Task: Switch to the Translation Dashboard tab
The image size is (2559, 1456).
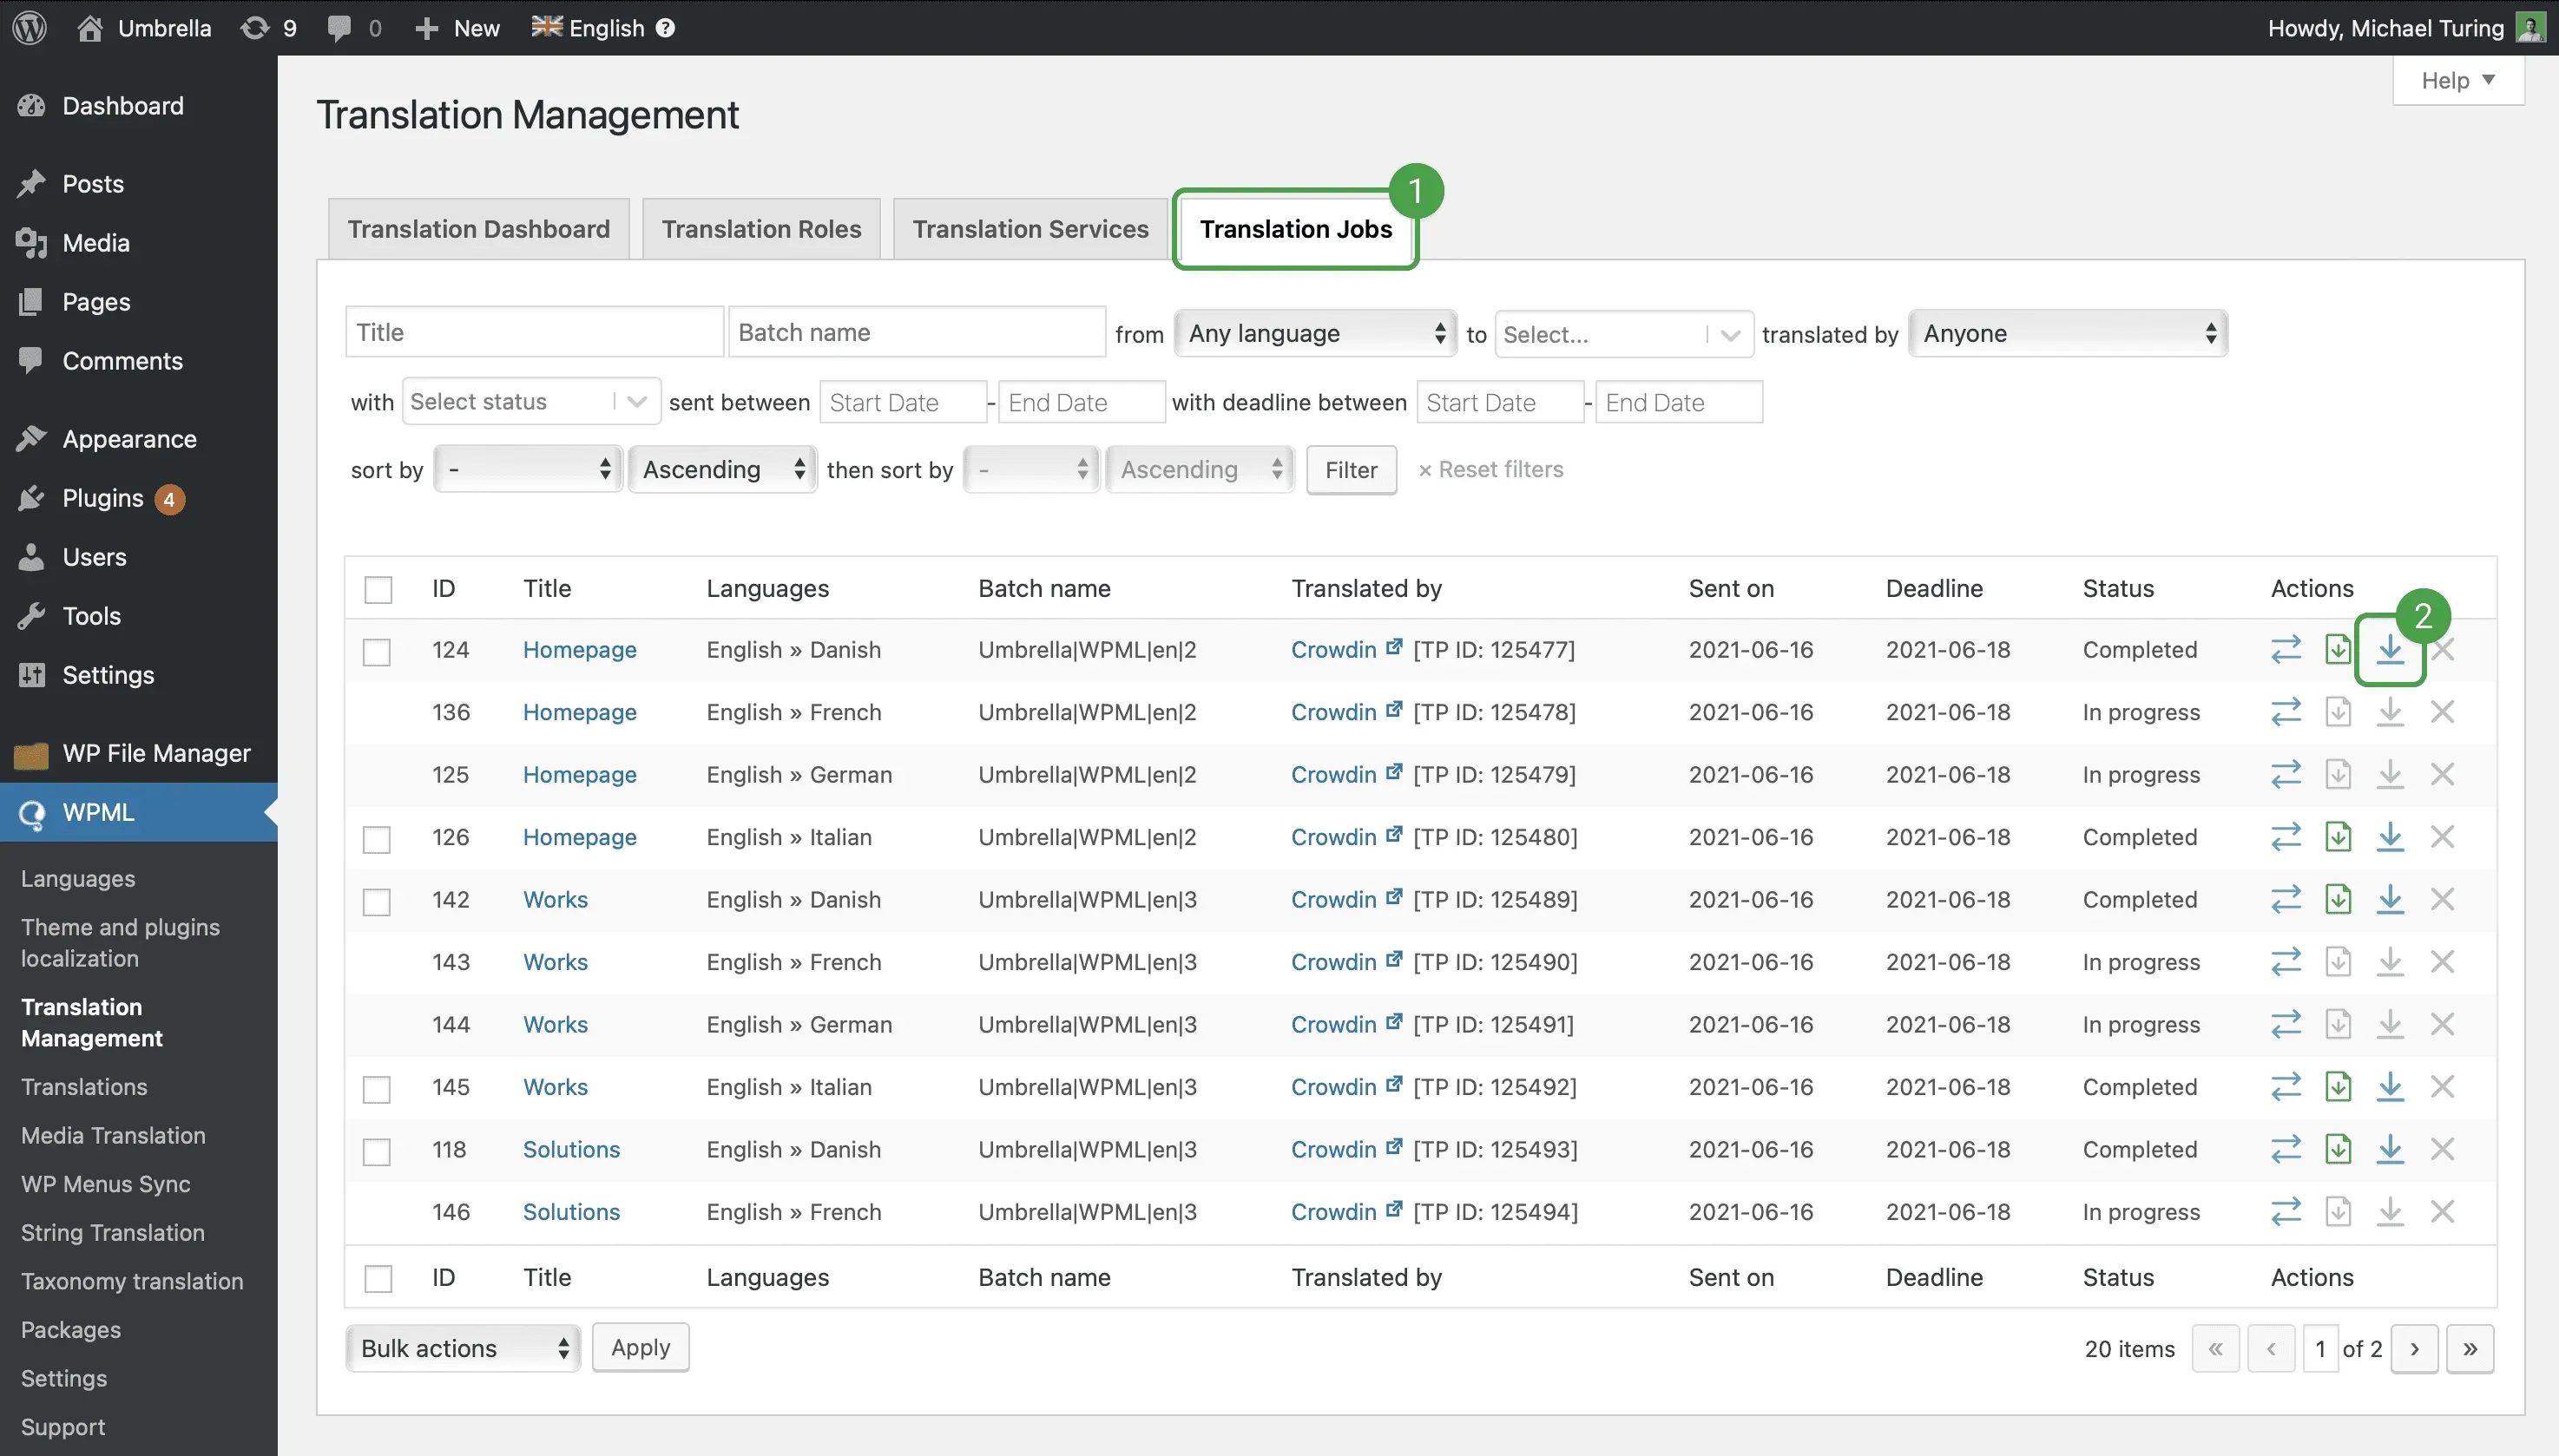Action: 479,228
